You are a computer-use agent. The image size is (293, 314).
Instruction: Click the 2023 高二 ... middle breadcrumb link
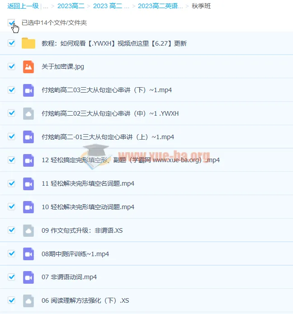click(111, 6)
